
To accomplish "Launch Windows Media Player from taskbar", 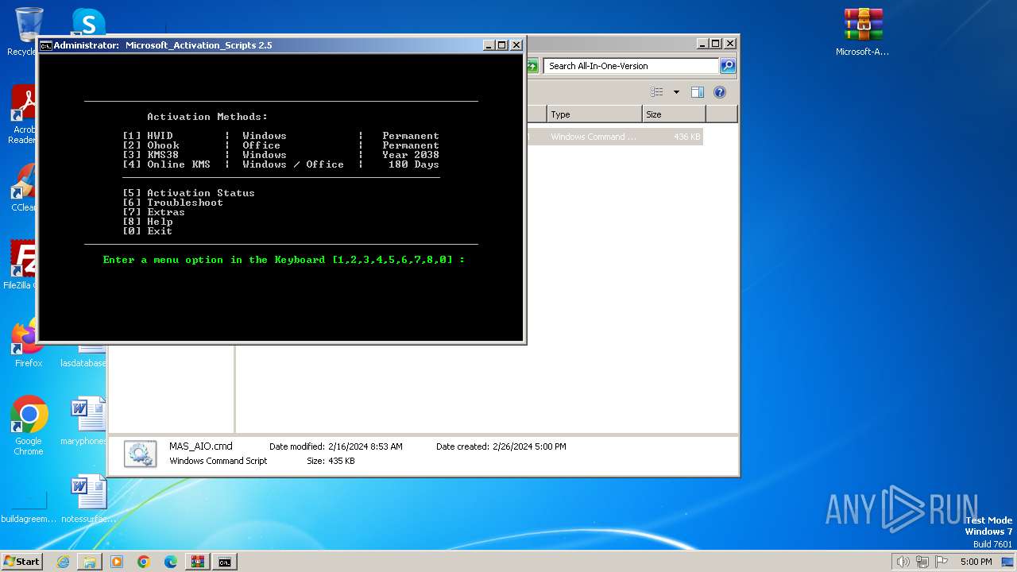I will click(117, 562).
